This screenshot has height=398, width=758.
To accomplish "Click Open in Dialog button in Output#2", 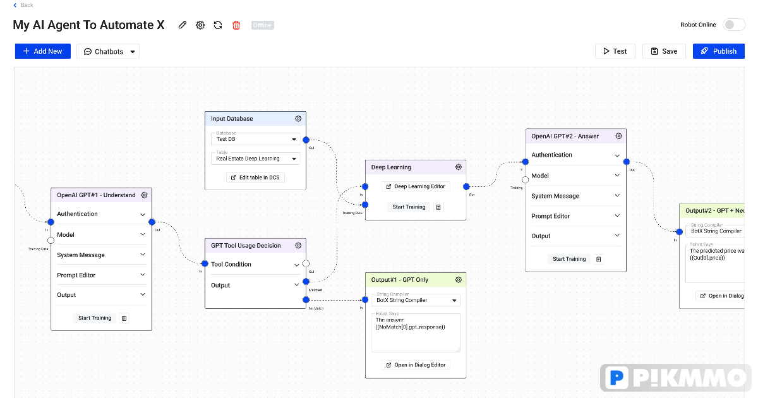I will (720, 296).
